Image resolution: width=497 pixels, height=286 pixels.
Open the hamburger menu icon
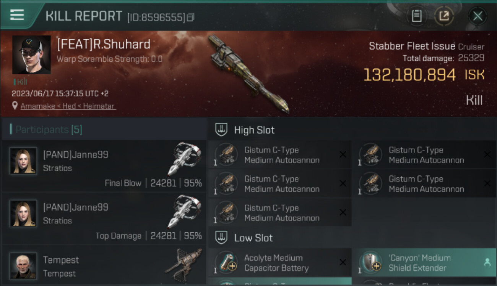[x=17, y=15]
